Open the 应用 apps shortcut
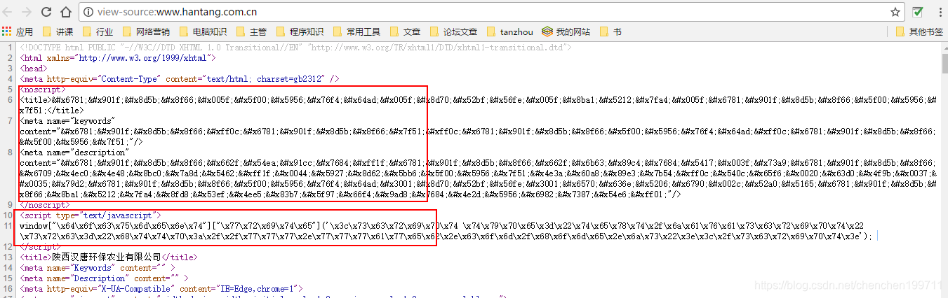The image size is (948, 298). (18, 31)
